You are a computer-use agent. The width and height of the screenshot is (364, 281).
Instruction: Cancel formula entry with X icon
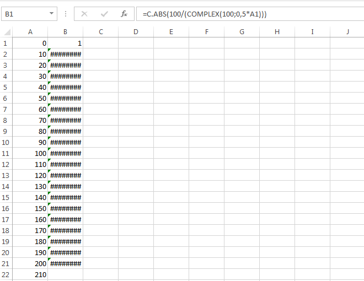coord(84,14)
